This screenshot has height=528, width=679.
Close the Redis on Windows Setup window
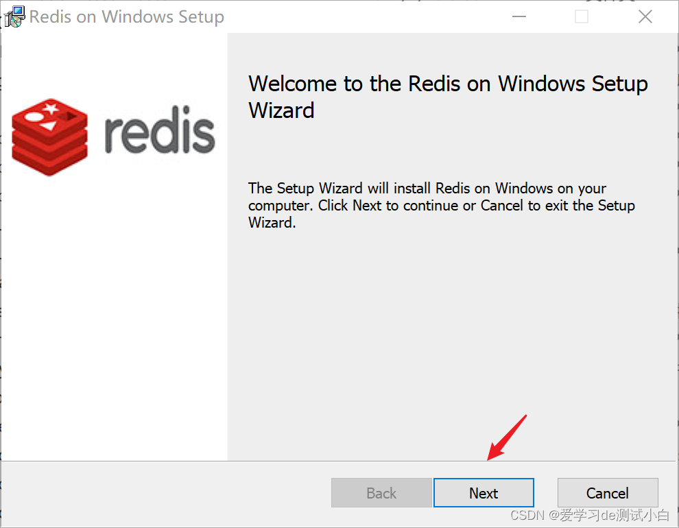(x=645, y=17)
